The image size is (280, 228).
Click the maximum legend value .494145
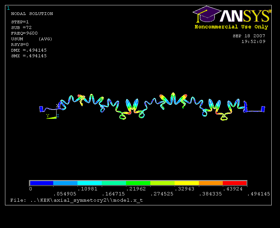point(259,194)
